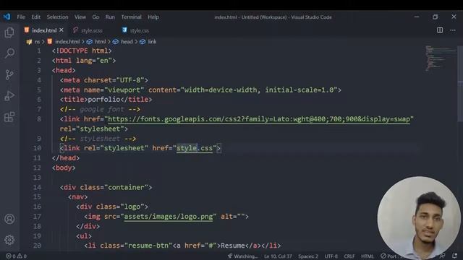
Task: Click the closing head tag
Action: tap(66, 158)
